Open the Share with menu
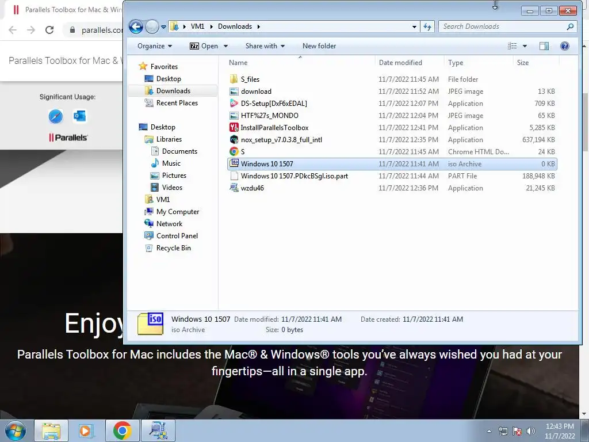This screenshot has height=442, width=589. [265, 46]
